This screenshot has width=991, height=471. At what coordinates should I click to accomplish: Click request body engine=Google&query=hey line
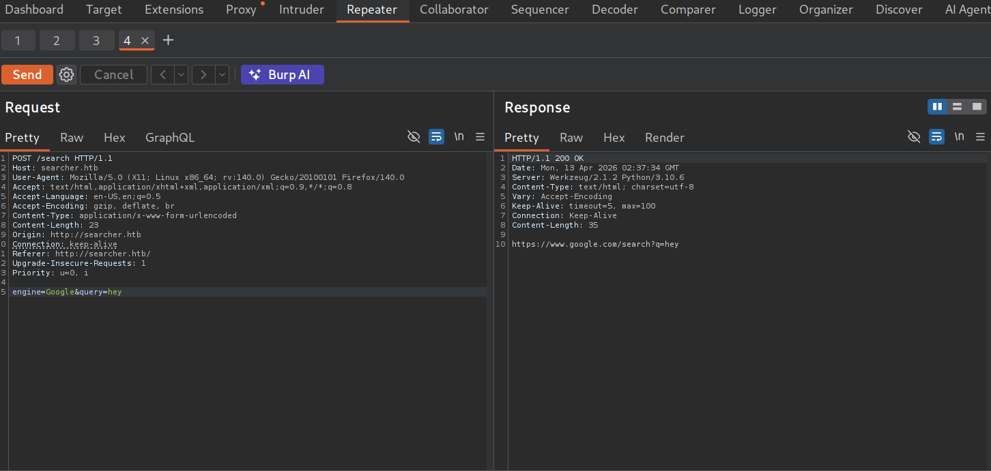[67, 292]
